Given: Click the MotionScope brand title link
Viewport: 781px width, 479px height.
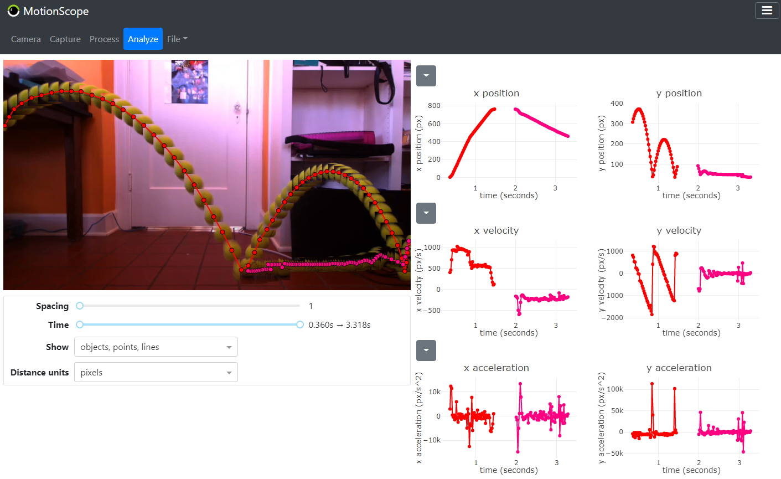Looking at the screenshot, I should [x=56, y=11].
